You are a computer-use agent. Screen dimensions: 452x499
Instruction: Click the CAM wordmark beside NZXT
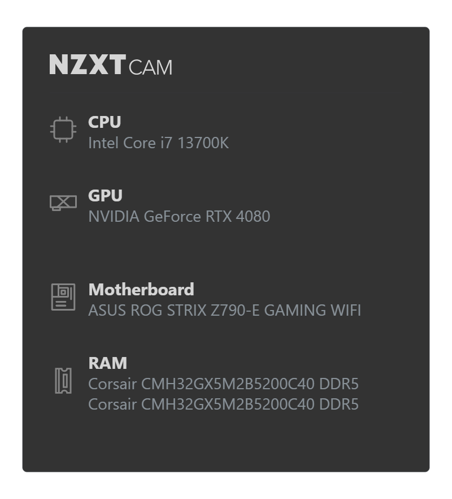coord(151,67)
